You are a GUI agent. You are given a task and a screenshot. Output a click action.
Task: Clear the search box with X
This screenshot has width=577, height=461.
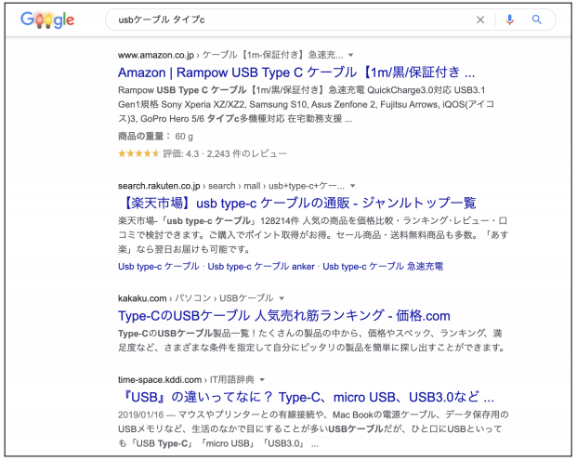480,20
